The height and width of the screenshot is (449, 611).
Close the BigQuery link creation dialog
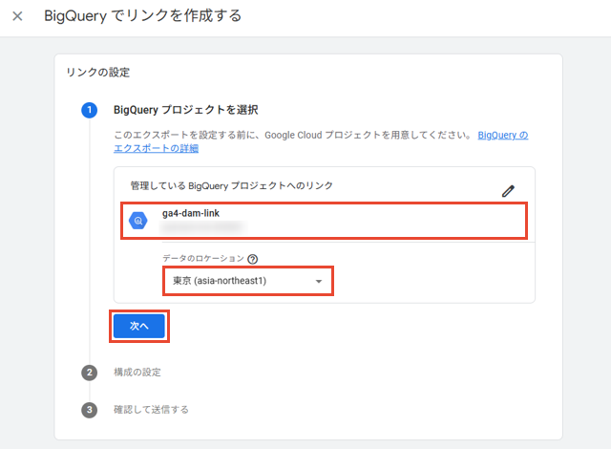tap(17, 16)
